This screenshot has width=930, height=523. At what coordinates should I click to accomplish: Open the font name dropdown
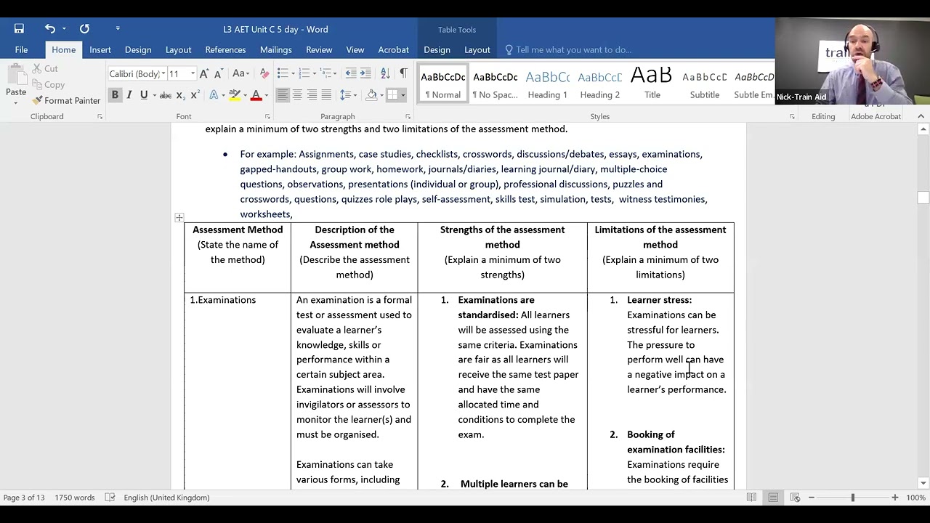(x=163, y=73)
